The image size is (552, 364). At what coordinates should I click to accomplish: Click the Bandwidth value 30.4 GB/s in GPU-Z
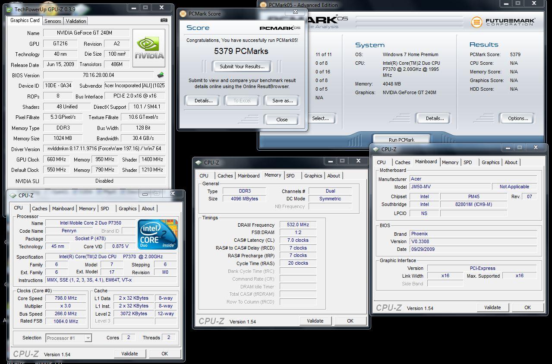pyautogui.click(x=143, y=138)
